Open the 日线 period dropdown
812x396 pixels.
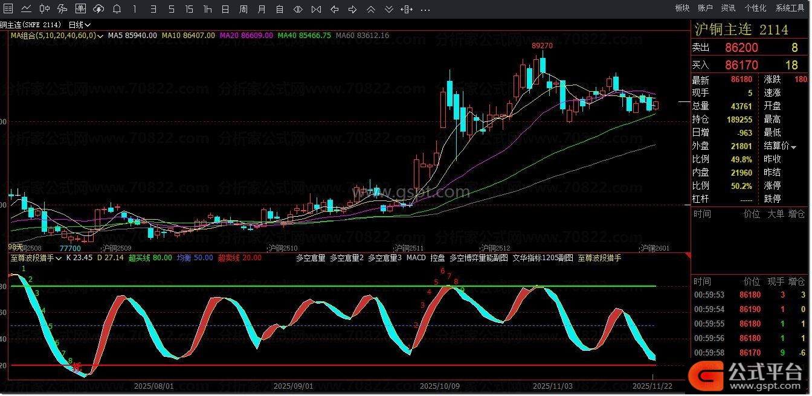[79, 25]
